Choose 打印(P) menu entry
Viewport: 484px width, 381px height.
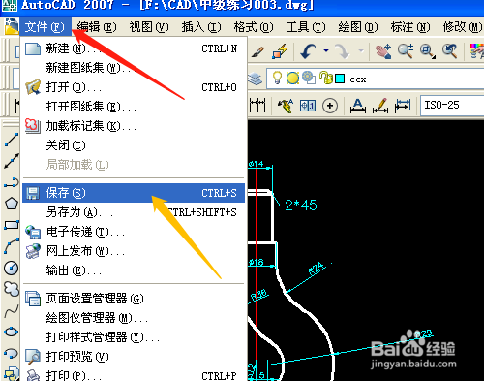134,375
